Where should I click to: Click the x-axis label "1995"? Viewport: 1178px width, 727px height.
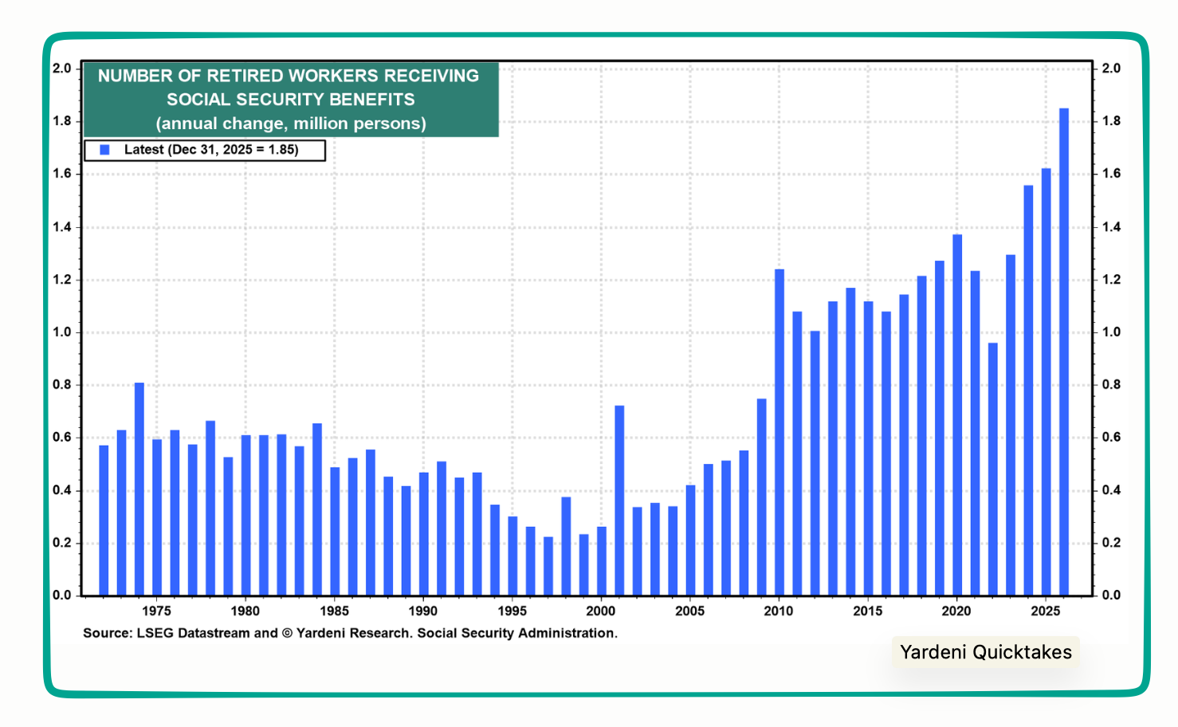click(x=512, y=611)
